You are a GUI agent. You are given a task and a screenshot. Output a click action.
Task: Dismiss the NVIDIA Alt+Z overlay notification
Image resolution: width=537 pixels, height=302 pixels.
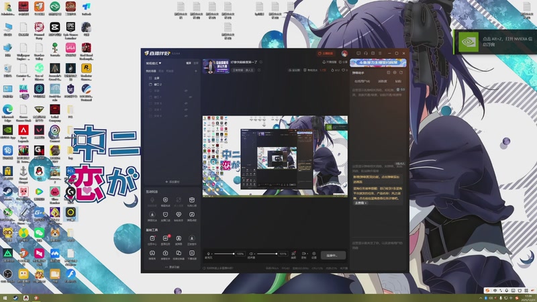coord(495,42)
